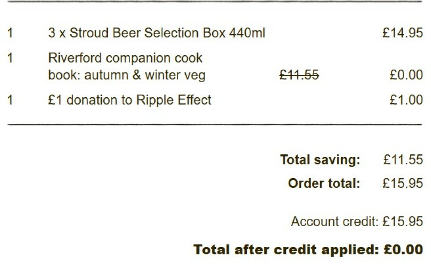
Task: Click the quantity beside the Riverford cook book
Action: tap(11, 58)
